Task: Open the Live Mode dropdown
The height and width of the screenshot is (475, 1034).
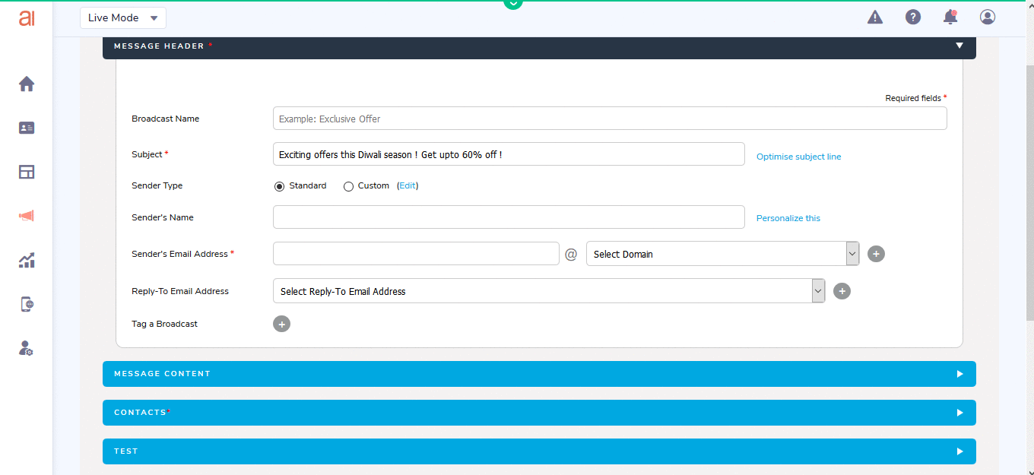Action: click(x=123, y=17)
